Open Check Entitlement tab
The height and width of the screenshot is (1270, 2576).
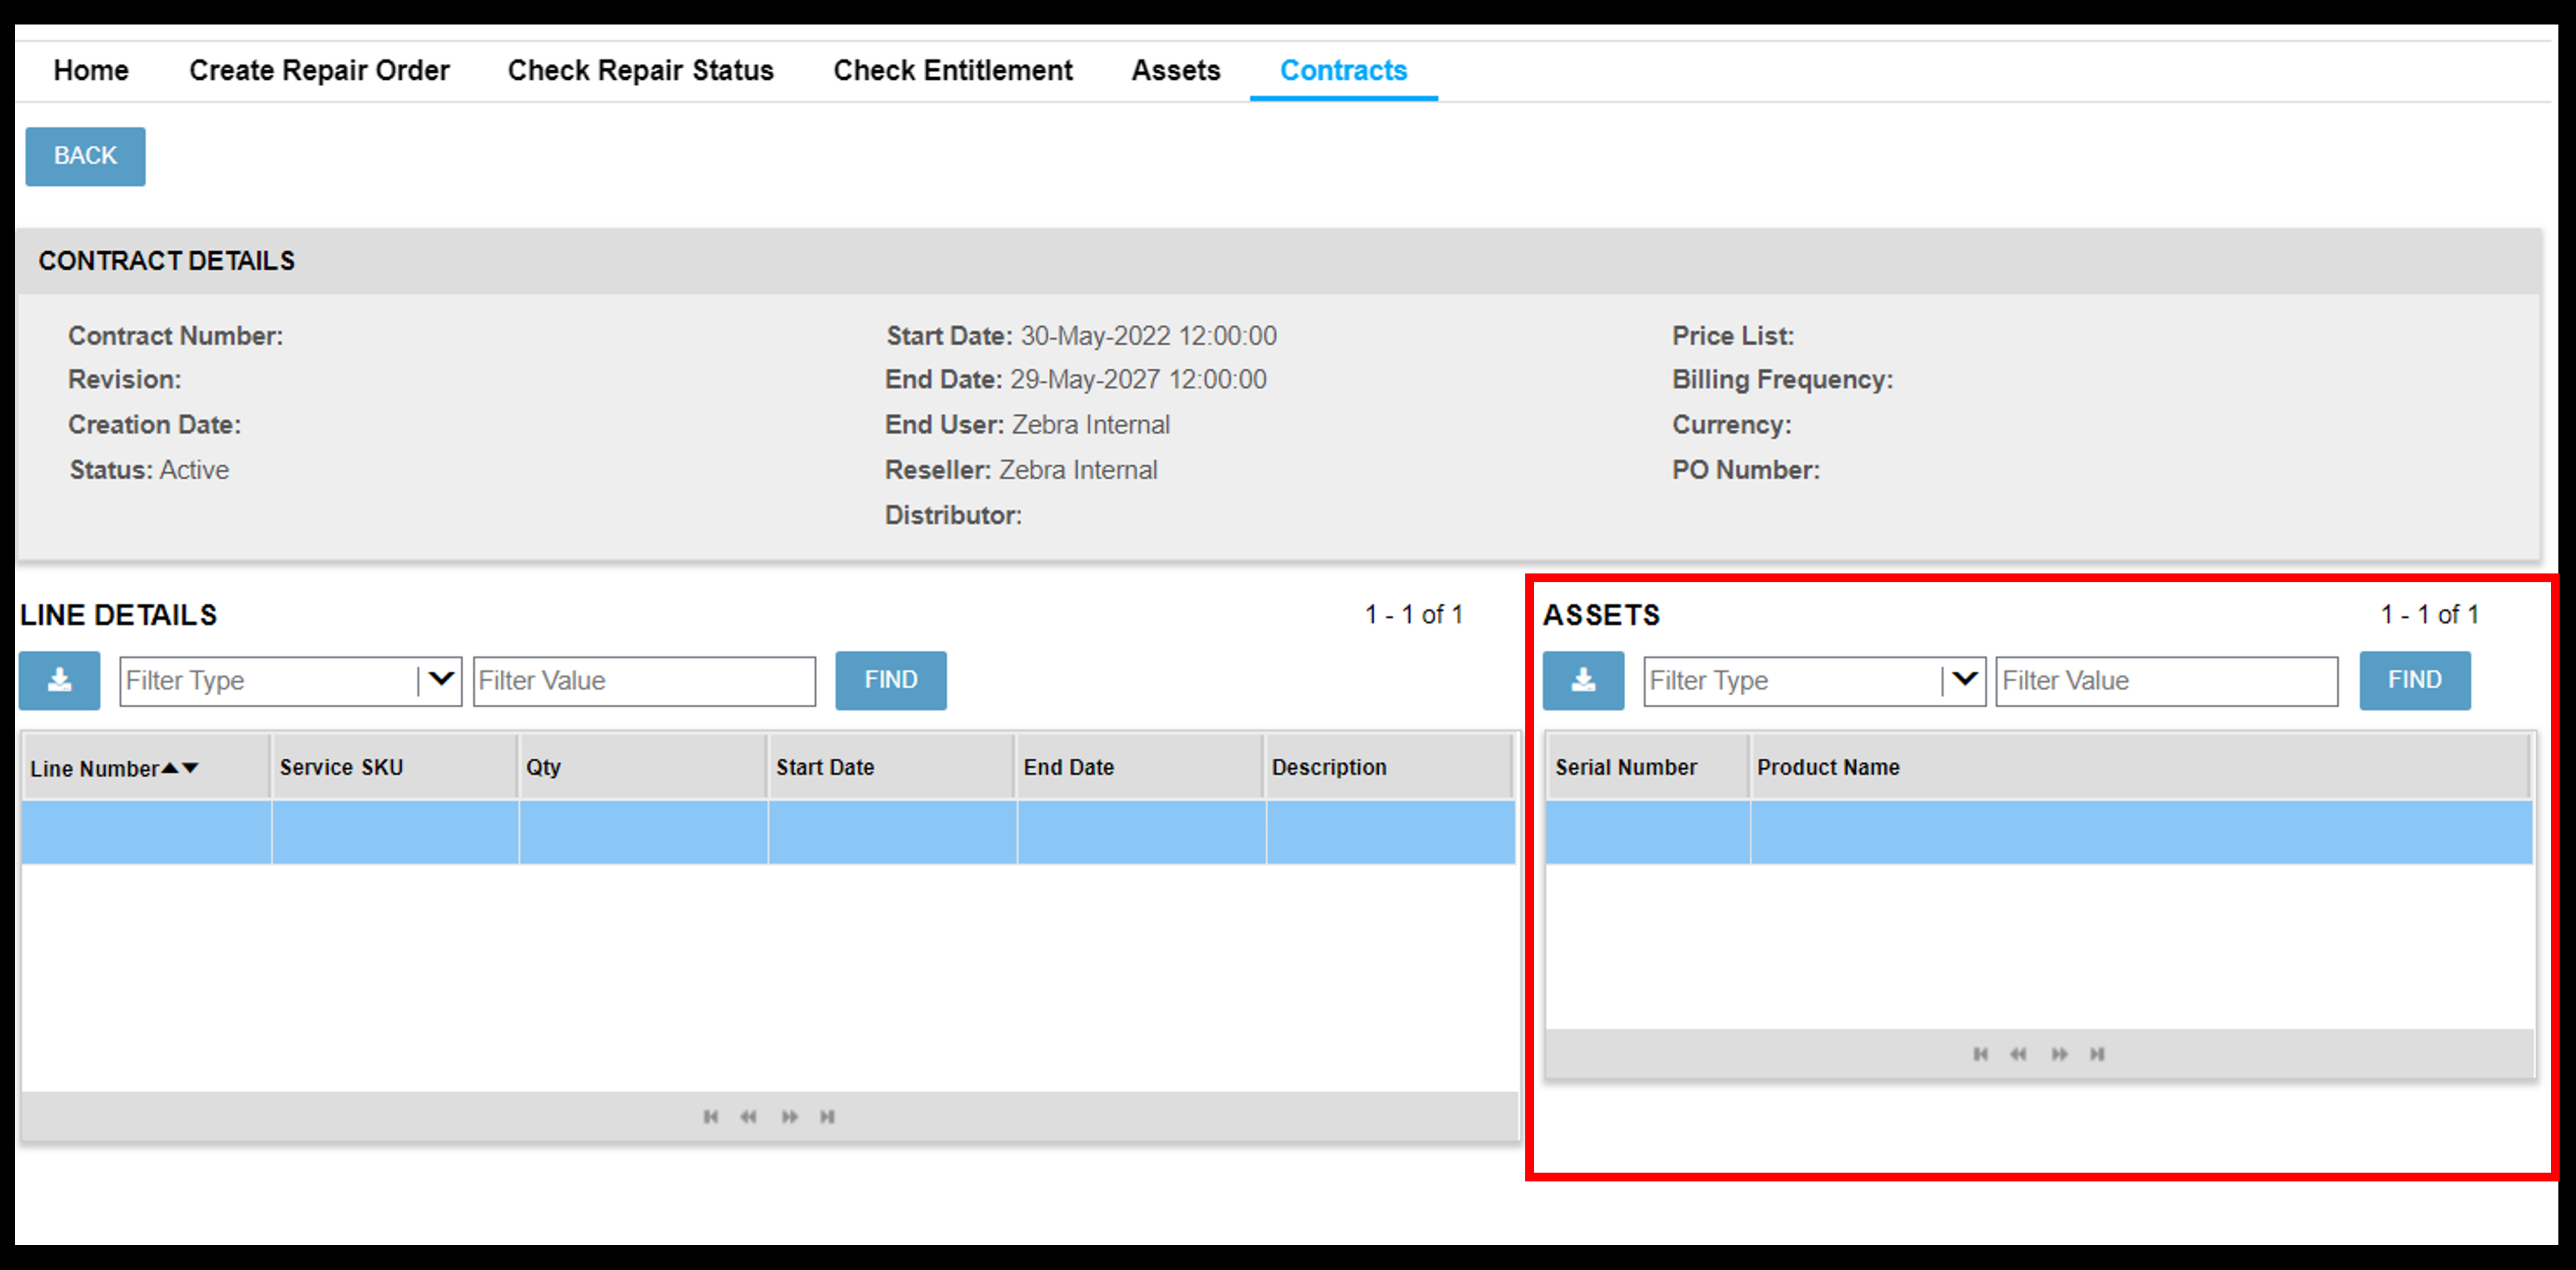click(x=953, y=70)
